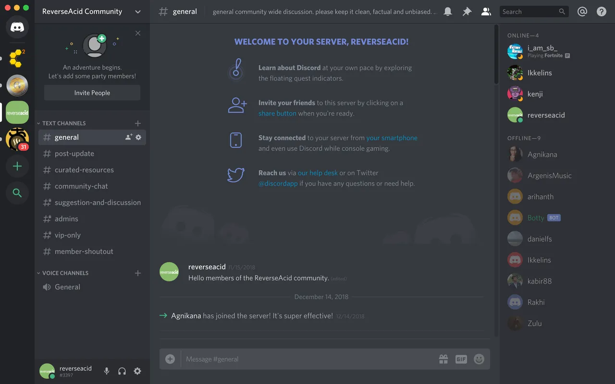615x384 pixels.
Task: Open offline member Agnikana
Action: pos(557,155)
